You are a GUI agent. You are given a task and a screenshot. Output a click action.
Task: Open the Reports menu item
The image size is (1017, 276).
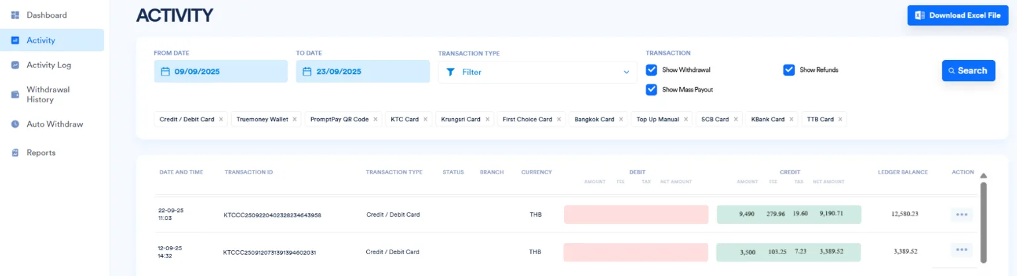[41, 153]
